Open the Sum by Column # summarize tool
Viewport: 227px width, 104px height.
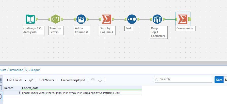pyautogui.click(x=106, y=19)
